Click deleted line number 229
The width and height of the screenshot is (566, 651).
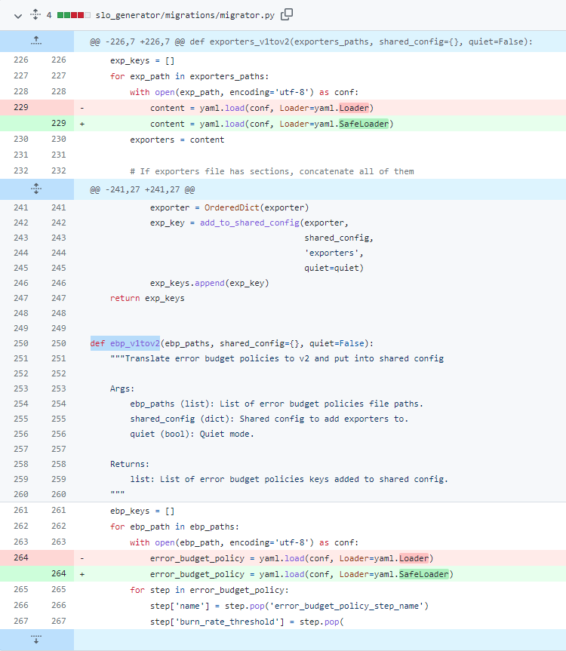(x=21, y=107)
